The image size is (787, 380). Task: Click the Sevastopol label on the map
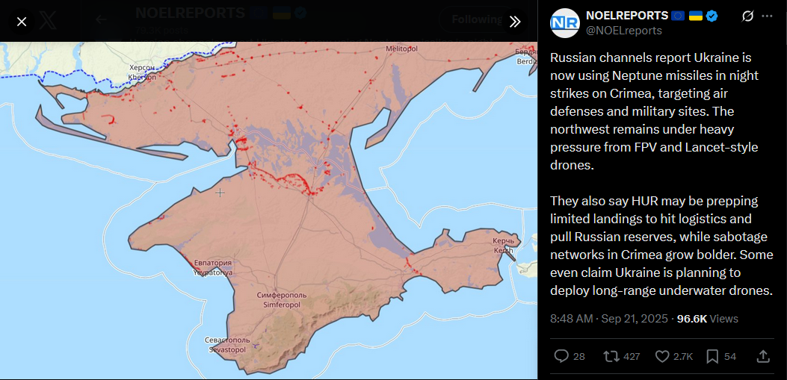[x=226, y=344]
